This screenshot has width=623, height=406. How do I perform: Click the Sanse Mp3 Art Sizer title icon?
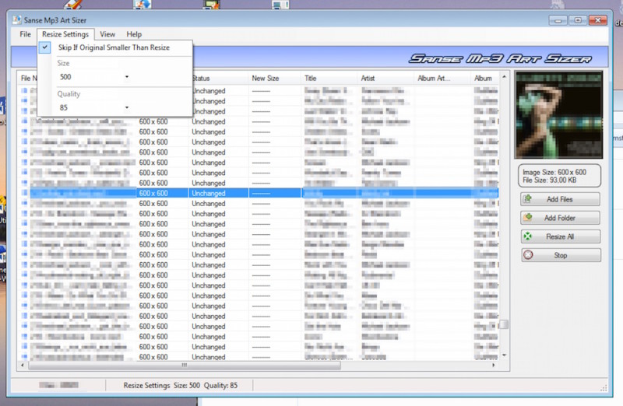[x=16, y=20]
